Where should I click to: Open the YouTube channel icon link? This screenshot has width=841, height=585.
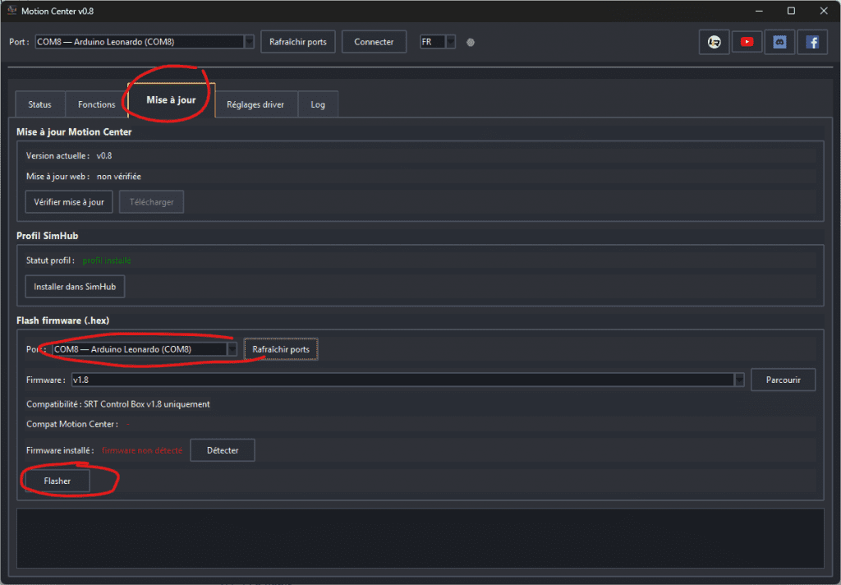747,42
